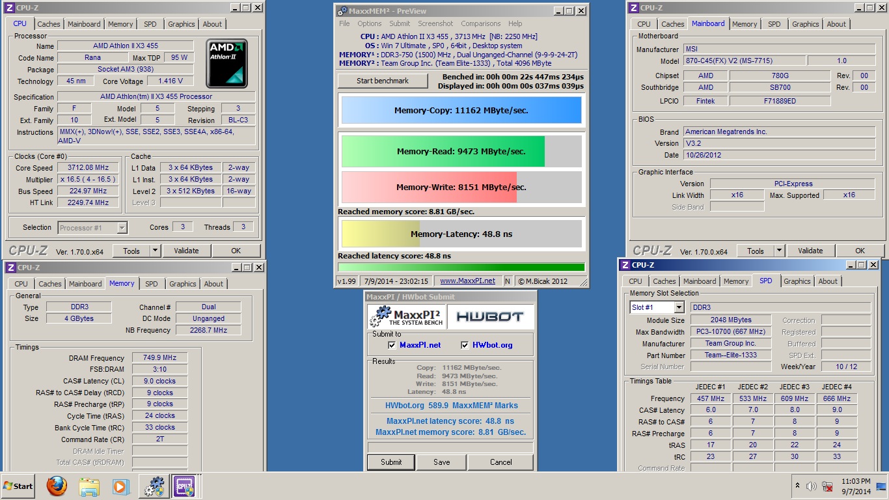Open Windows Media Player taskbar icon
The height and width of the screenshot is (500, 889).
click(120, 486)
